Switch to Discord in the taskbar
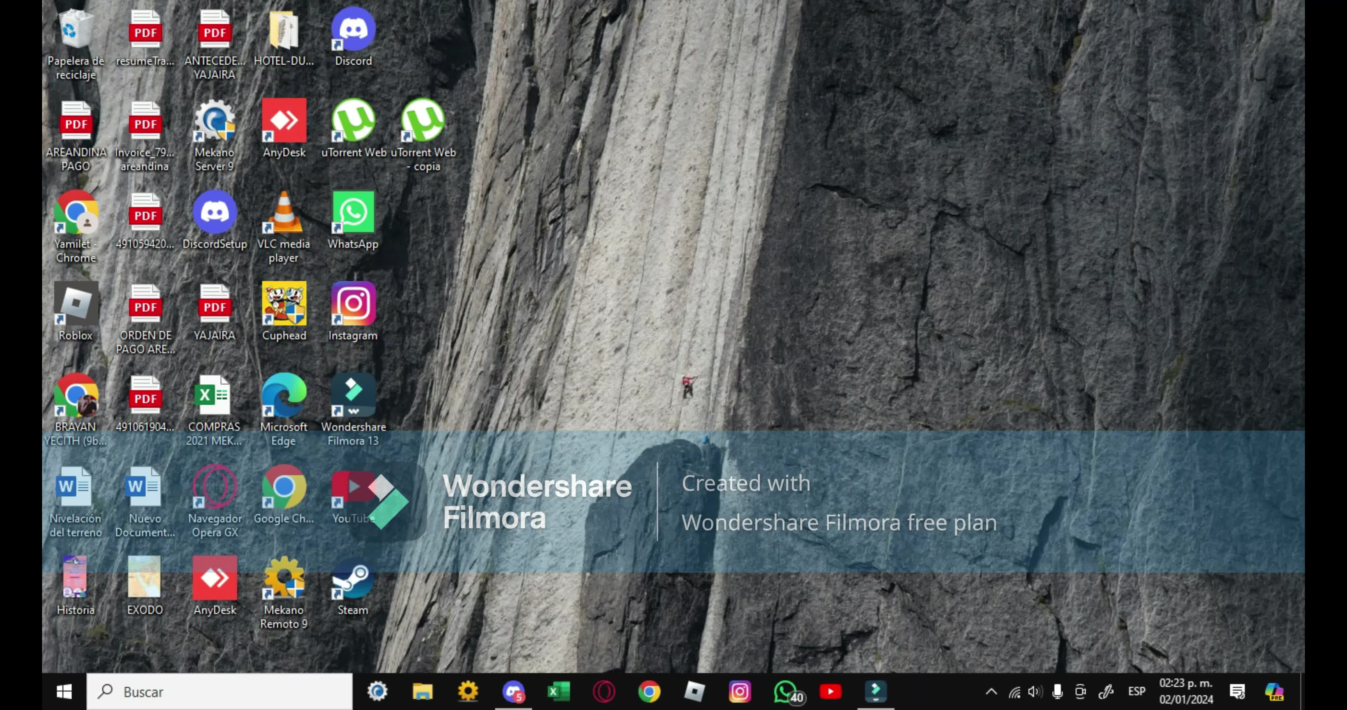The width and height of the screenshot is (1347, 710). click(x=513, y=692)
